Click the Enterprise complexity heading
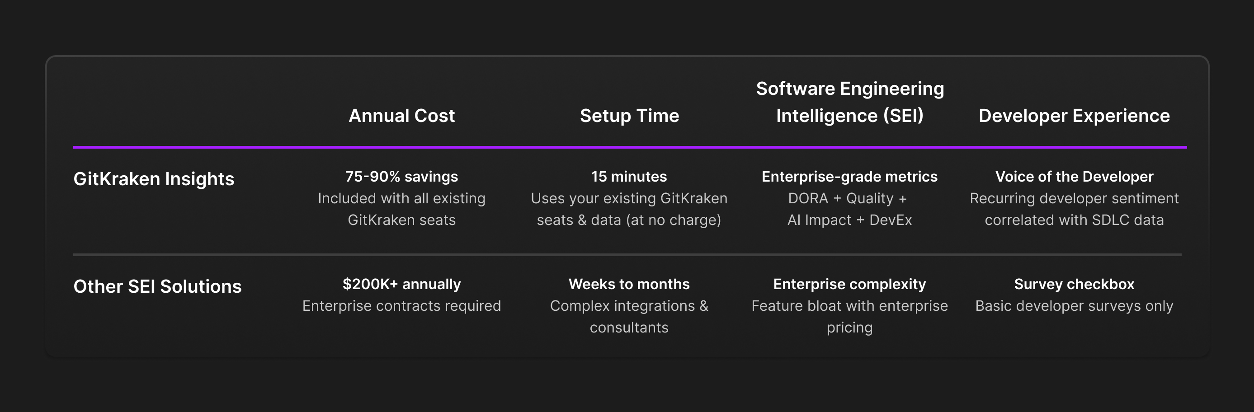This screenshot has width=1254, height=412. coord(849,284)
